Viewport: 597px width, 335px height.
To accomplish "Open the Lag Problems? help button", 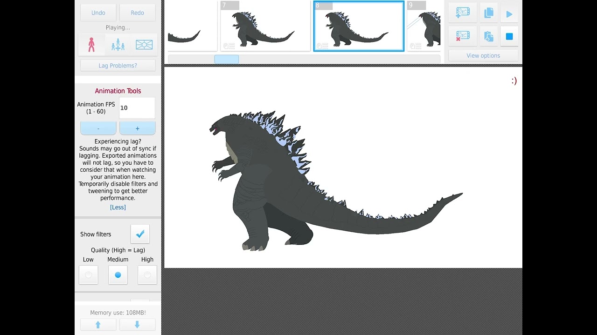I will coord(118,66).
